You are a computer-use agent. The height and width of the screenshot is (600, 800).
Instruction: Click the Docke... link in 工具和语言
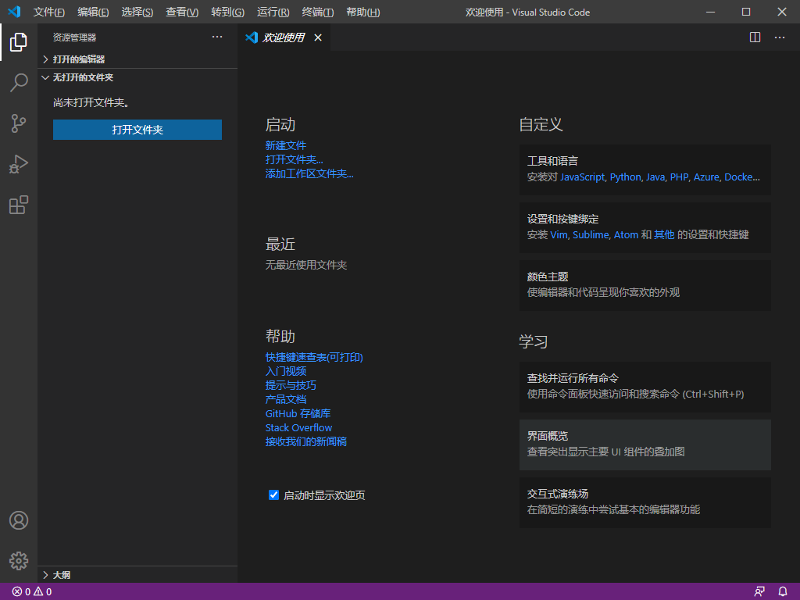(x=742, y=177)
